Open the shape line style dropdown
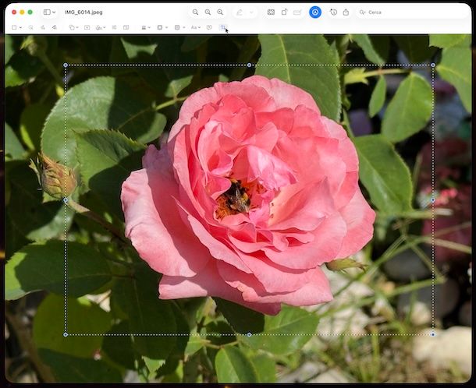 click(146, 27)
